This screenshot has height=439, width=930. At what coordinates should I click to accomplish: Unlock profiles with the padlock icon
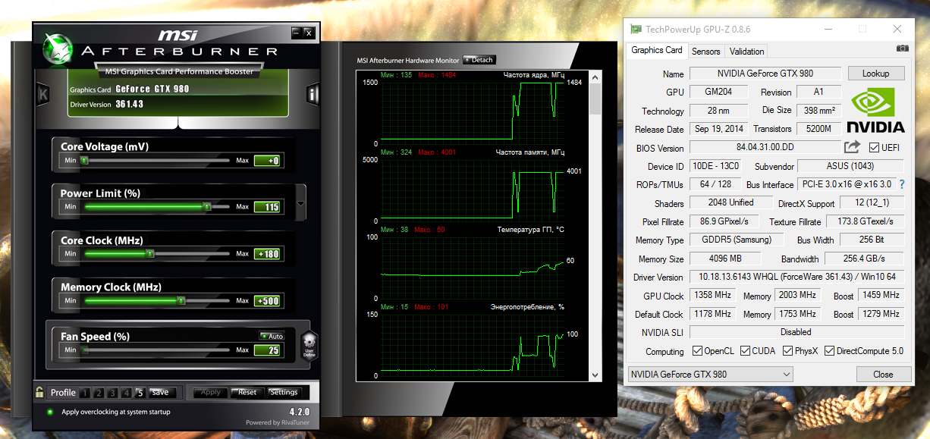coord(39,392)
